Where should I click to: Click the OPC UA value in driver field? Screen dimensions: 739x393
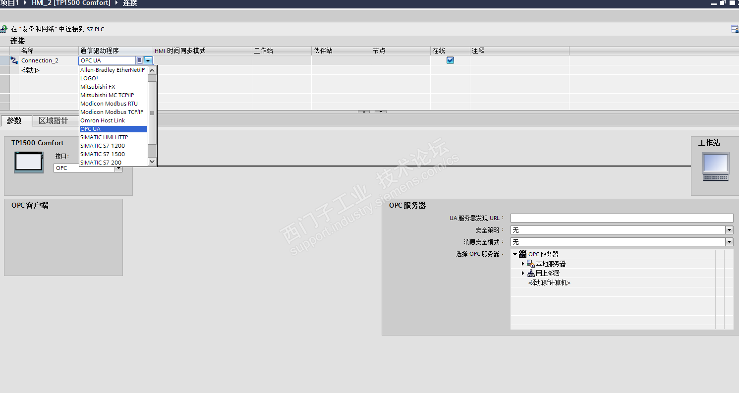pos(108,60)
